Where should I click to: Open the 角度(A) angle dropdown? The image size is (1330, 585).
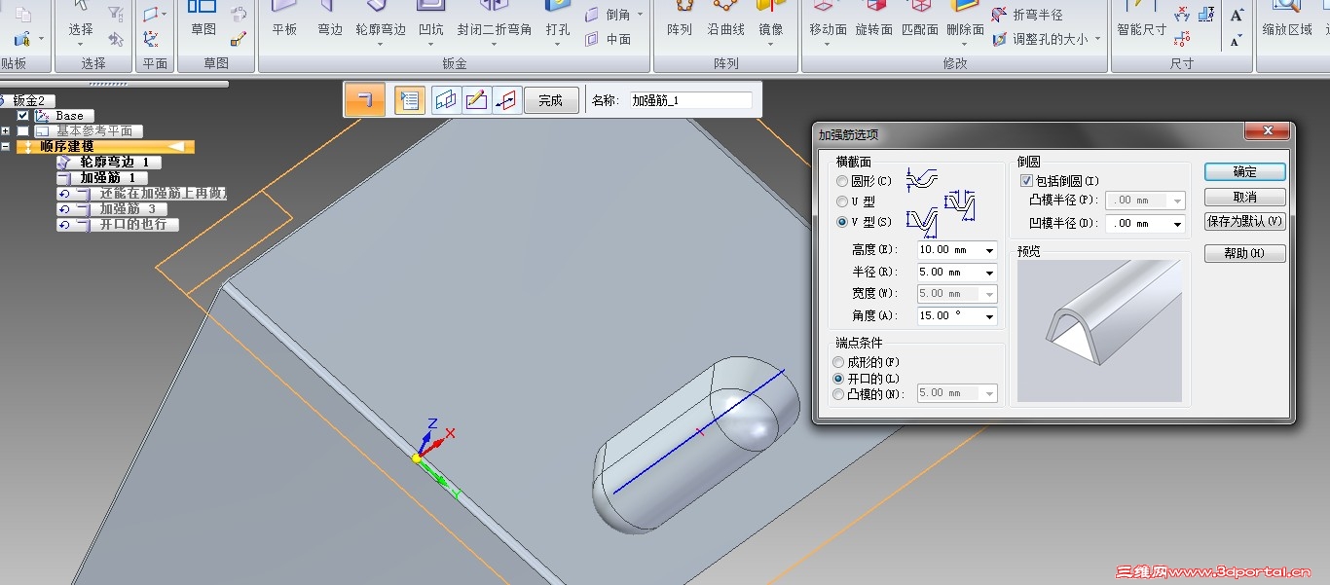990,316
